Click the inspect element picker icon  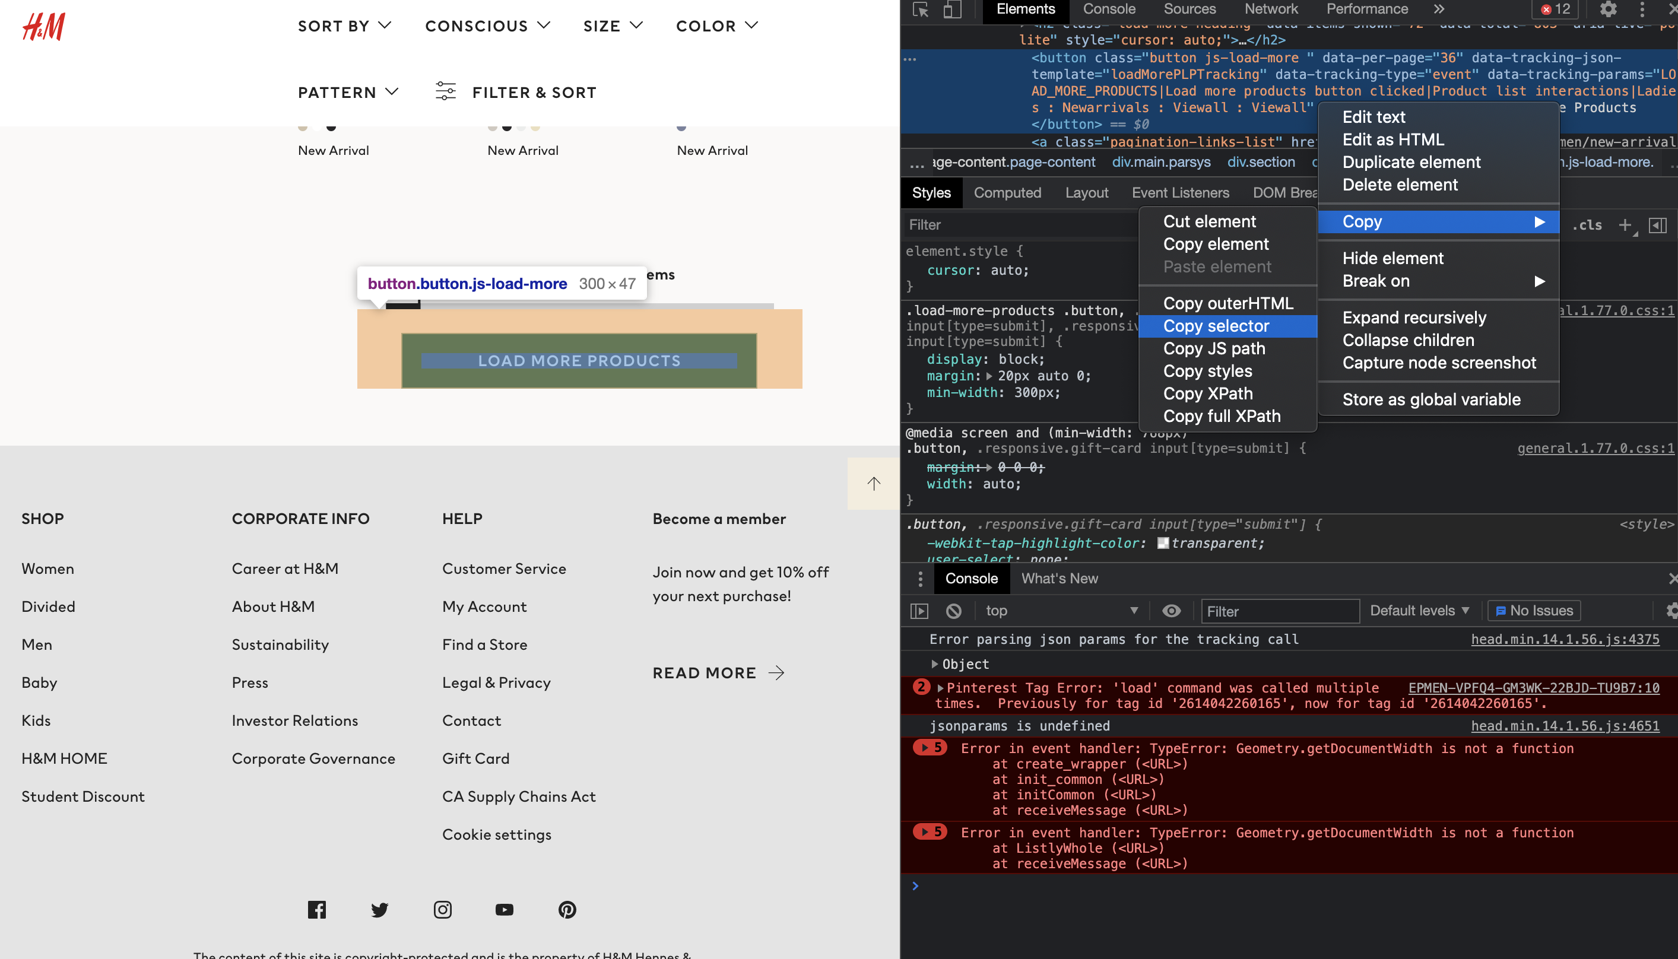tap(921, 9)
